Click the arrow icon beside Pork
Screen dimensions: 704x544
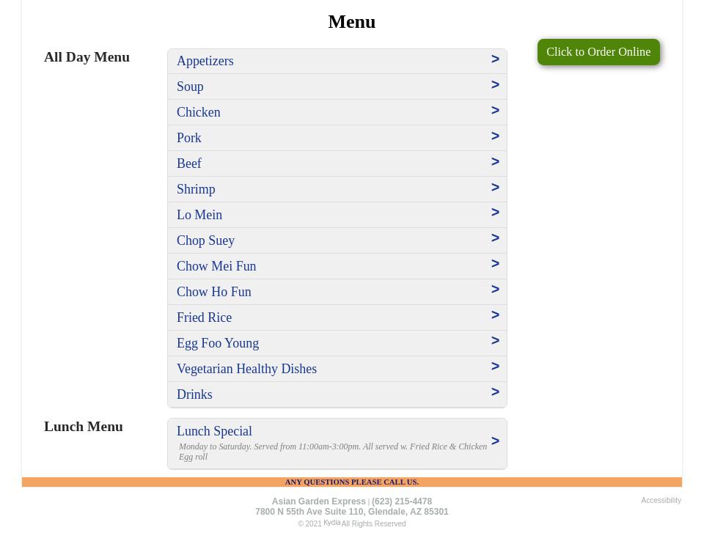495,136
